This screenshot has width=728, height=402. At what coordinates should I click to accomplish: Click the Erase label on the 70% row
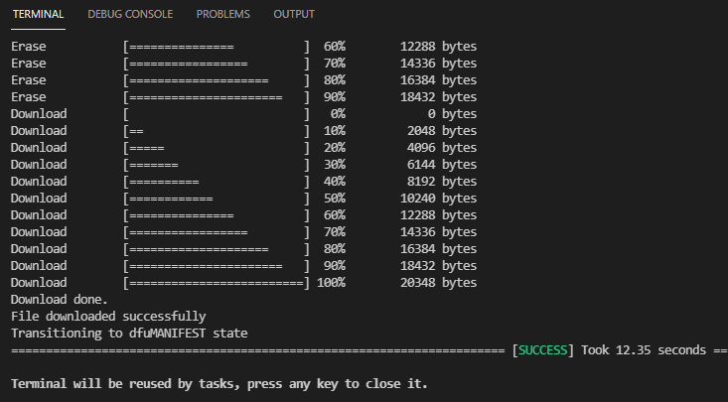click(x=28, y=64)
